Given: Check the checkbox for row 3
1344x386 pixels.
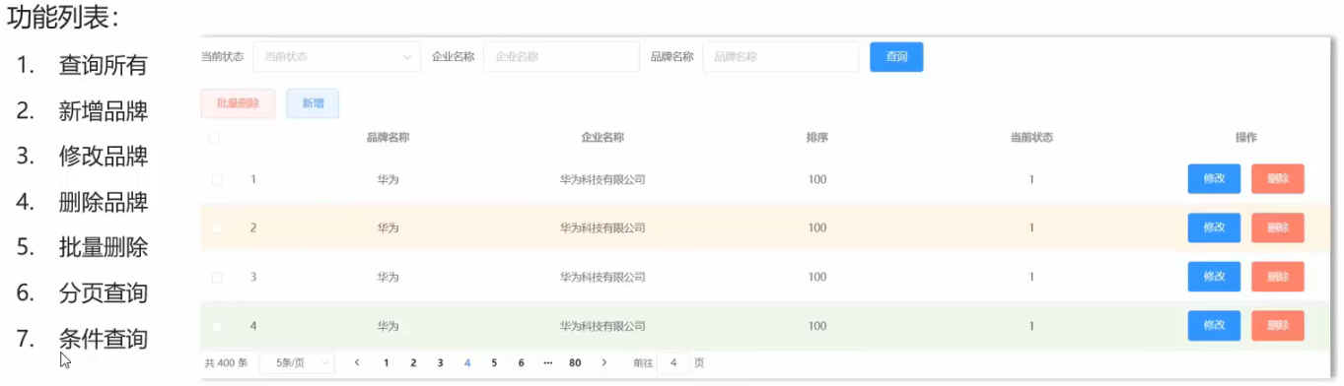Looking at the screenshot, I should (217, 277).
